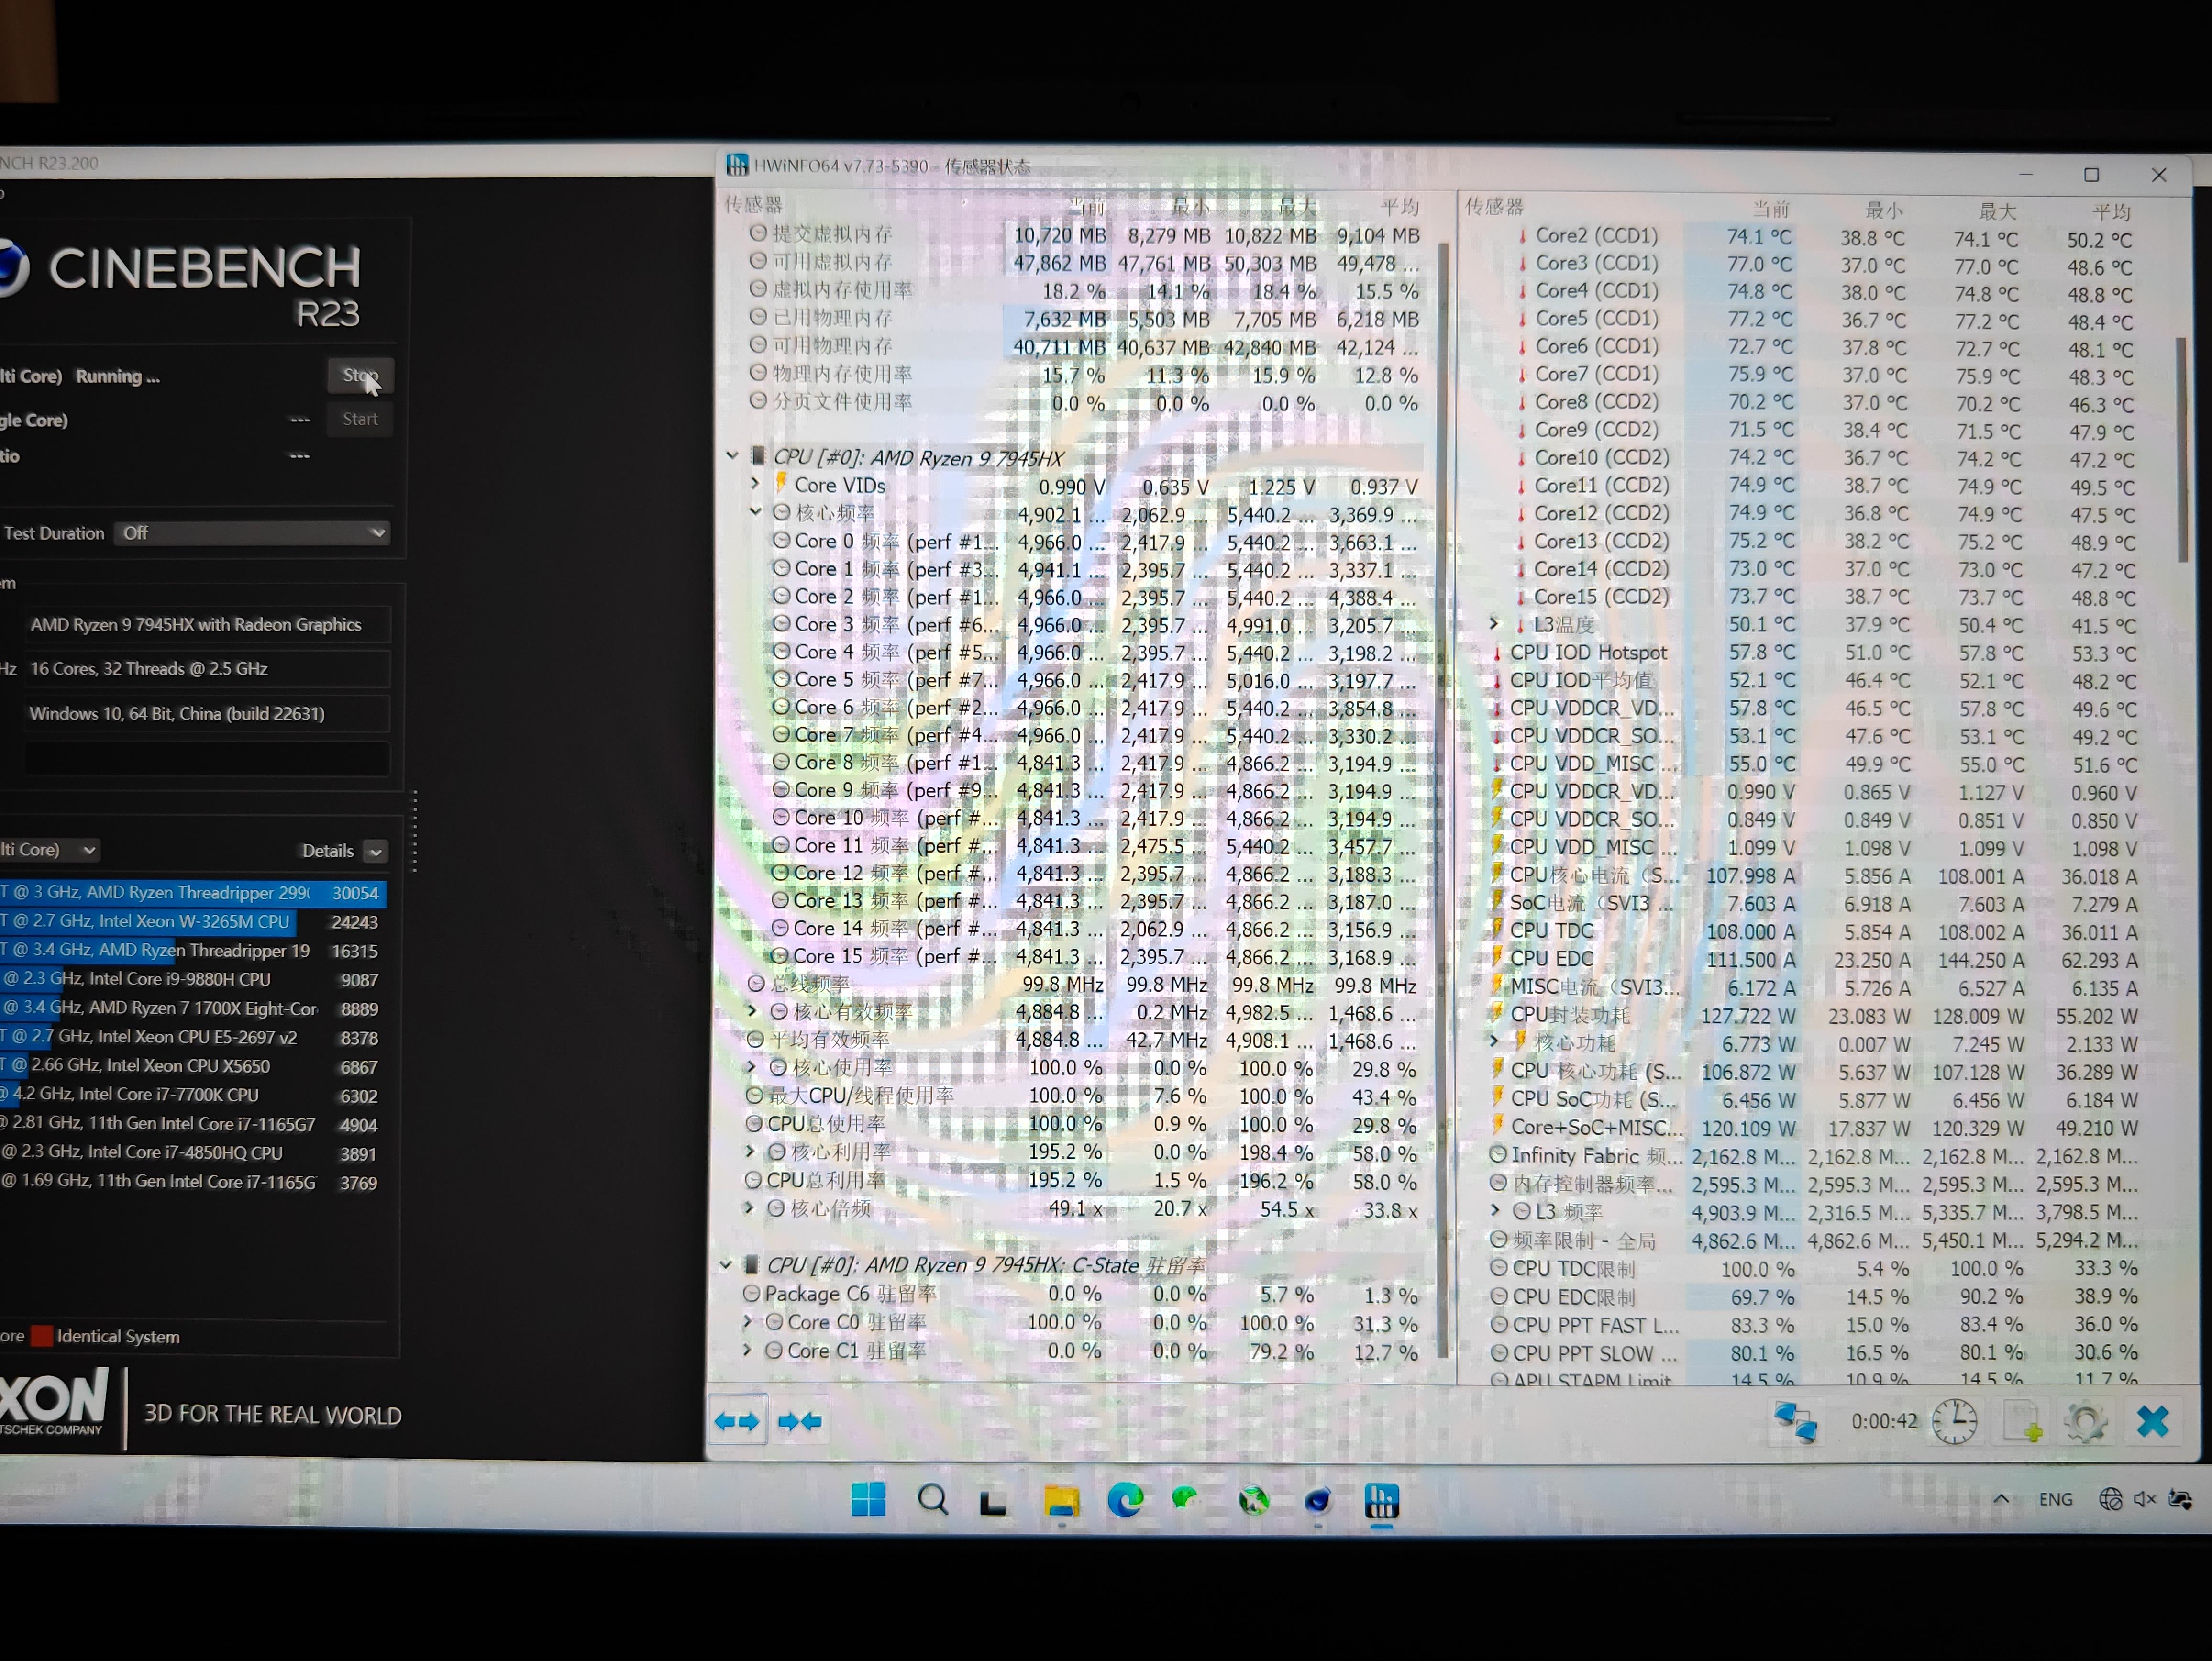Click the clock reset icon in HWiNFO toolbar
The width and height of the screenshot is (2212, 1661).
(x=1954, y=1421)
